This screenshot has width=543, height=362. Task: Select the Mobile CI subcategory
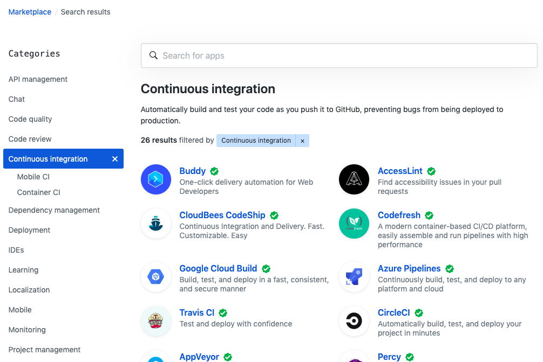[33, 177]
